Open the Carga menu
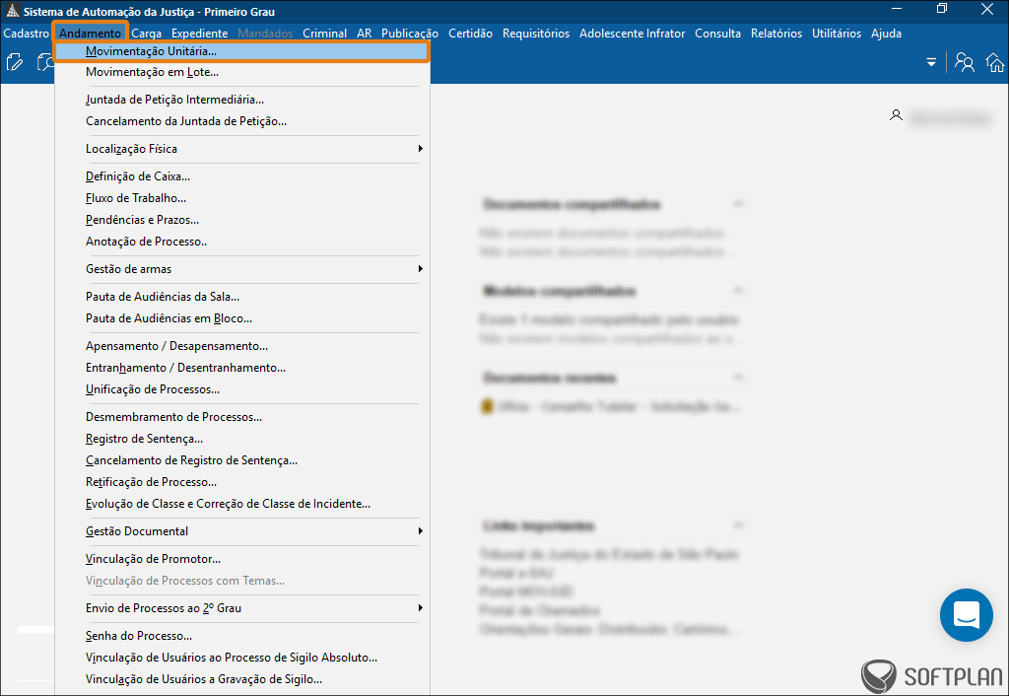This screenshot has height=696, width=1009. [146, 33]
